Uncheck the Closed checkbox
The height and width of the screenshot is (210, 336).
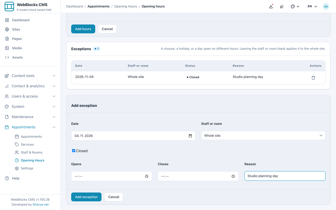pos(73,151)
